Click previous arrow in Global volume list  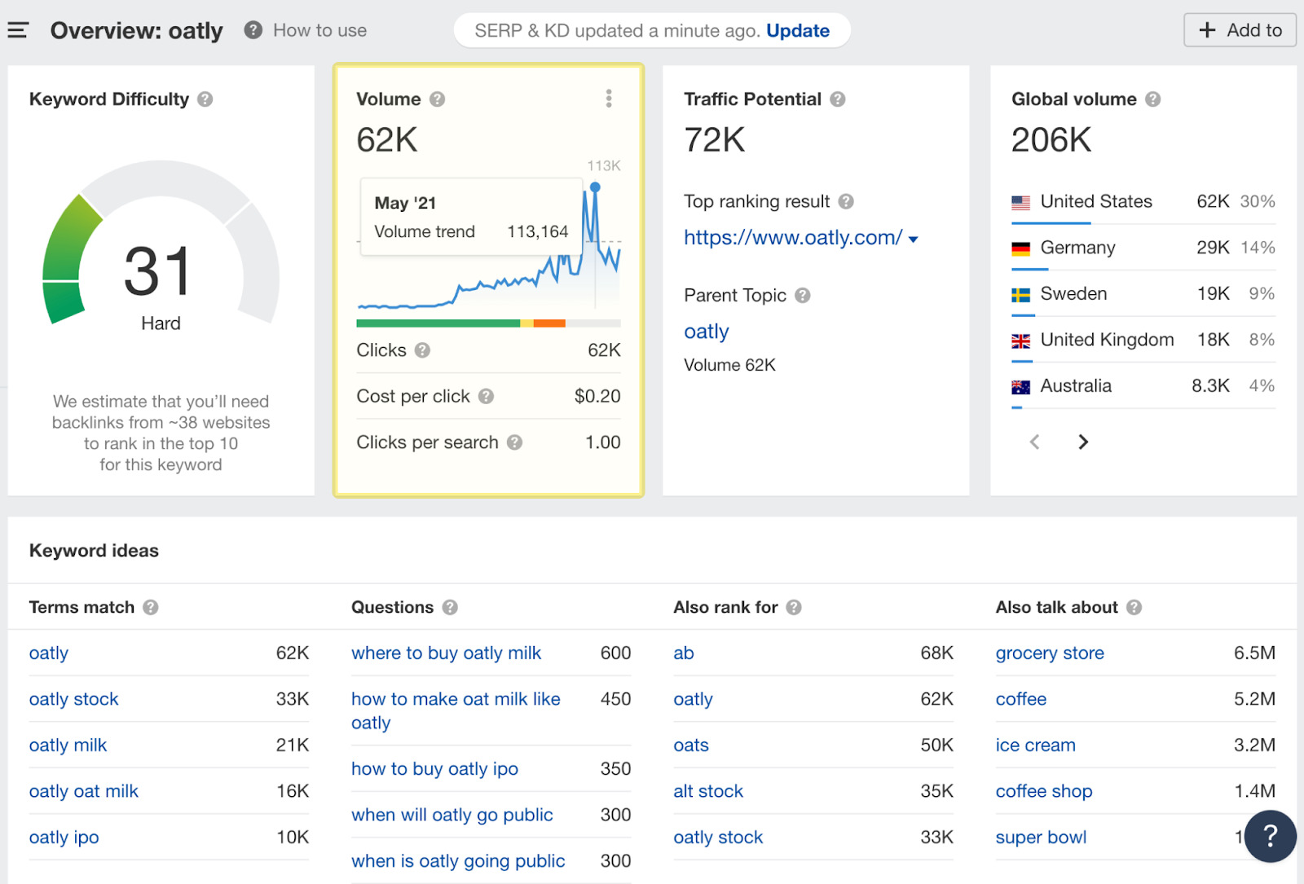pos(1034,442)
